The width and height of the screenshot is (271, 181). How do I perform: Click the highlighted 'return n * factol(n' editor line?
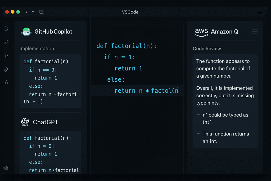pyautogui.click(x=146, y=91)
